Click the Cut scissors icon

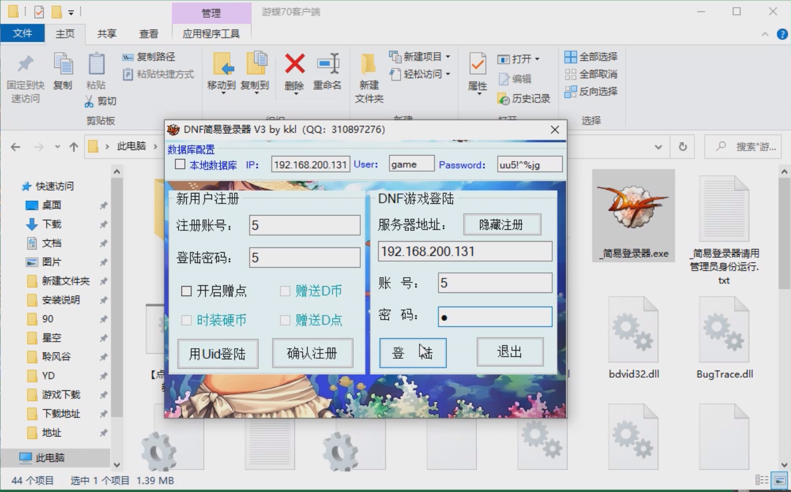(89, 101)
